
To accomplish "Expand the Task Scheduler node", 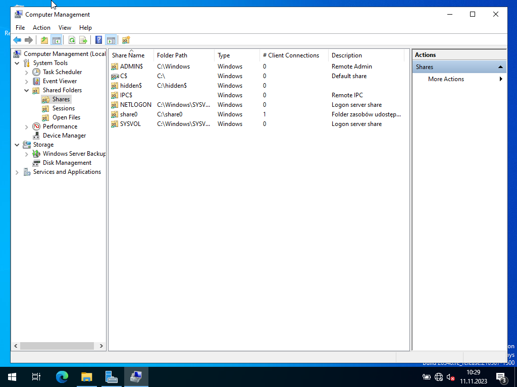I will [27, 72].
